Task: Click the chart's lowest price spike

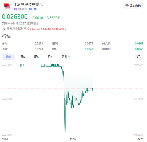Action: coord(65,134)
